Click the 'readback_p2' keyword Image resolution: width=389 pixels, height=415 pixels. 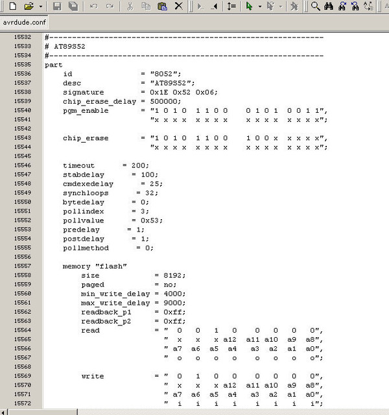(x=106, y=322)
